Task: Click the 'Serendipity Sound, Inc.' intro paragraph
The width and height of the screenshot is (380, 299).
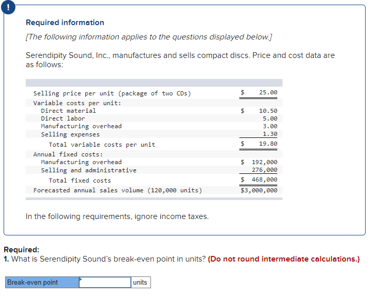Action: tap(180, 60)
